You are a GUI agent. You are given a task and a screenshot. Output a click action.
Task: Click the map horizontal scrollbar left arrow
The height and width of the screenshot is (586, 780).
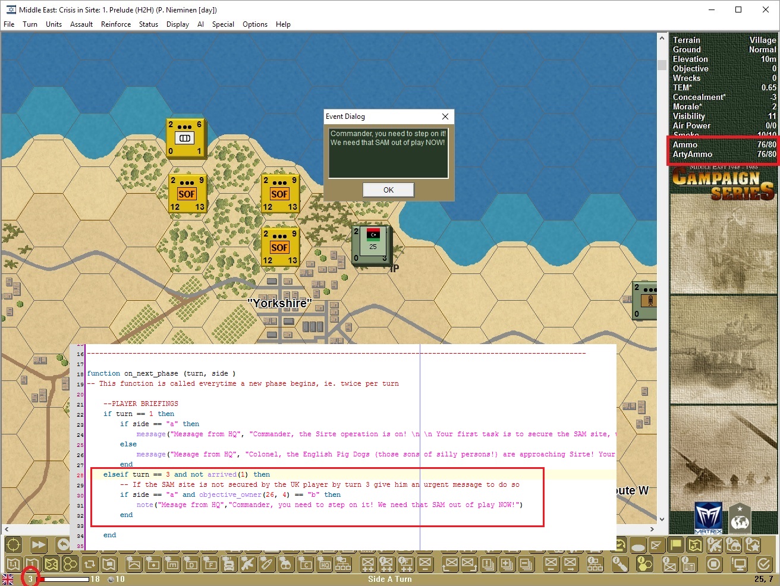point(7,529)
